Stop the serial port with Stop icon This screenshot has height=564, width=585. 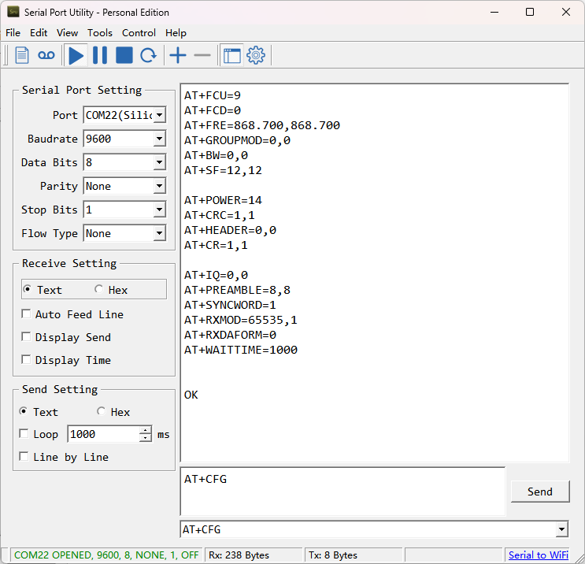[x=124, y=56]
